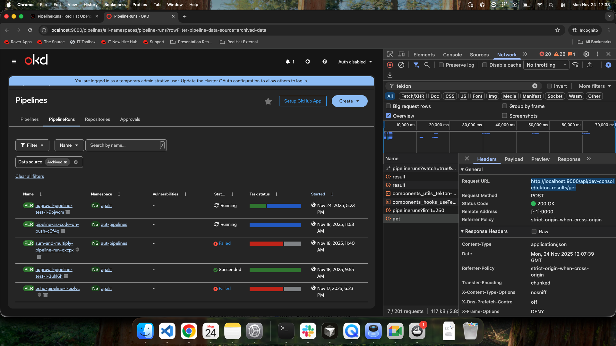
Task: Click the Setup GitHub App button
Action: 303,101
